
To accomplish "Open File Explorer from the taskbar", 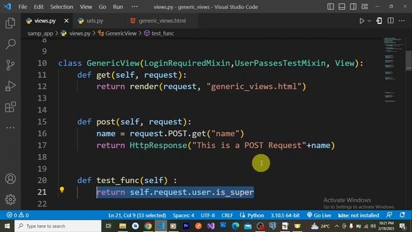I will point(122,226).
